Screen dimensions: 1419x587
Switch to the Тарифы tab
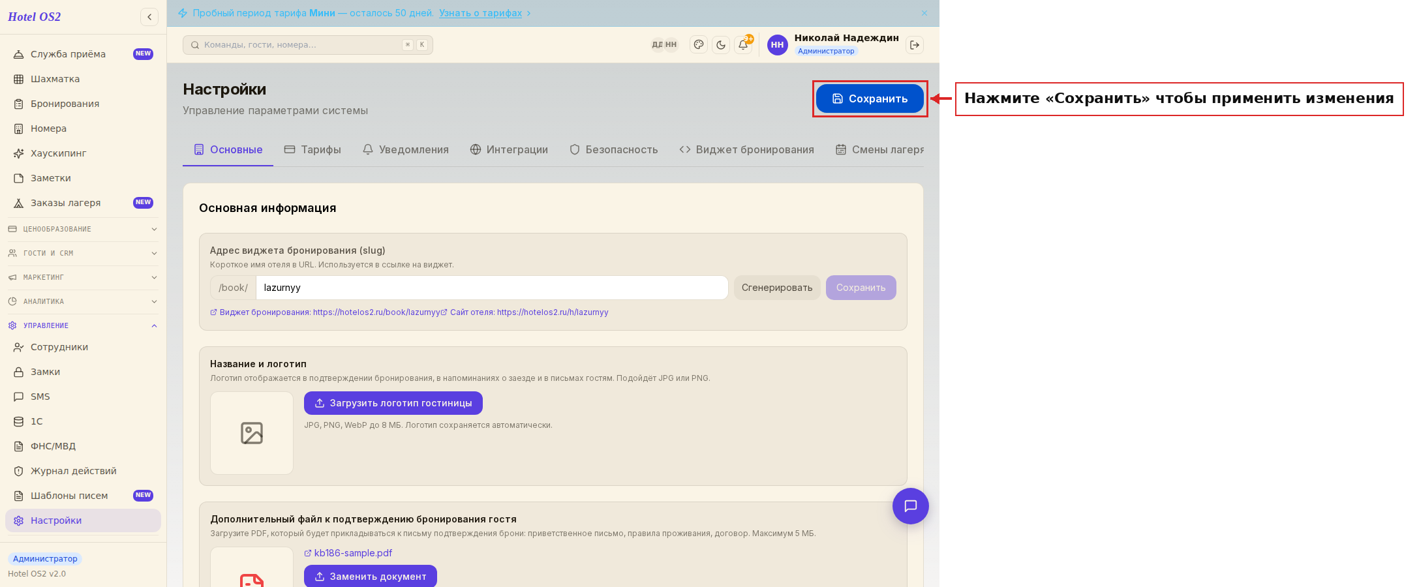pos(313,149)
